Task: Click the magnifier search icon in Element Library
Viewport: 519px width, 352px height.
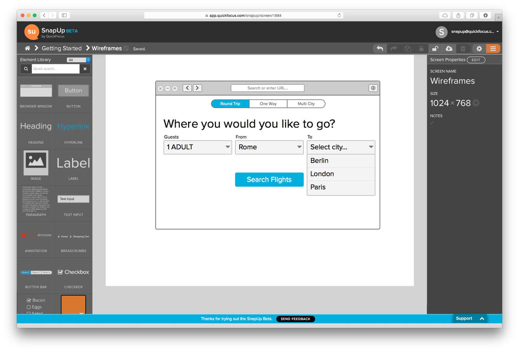Action: coord(26,69)
